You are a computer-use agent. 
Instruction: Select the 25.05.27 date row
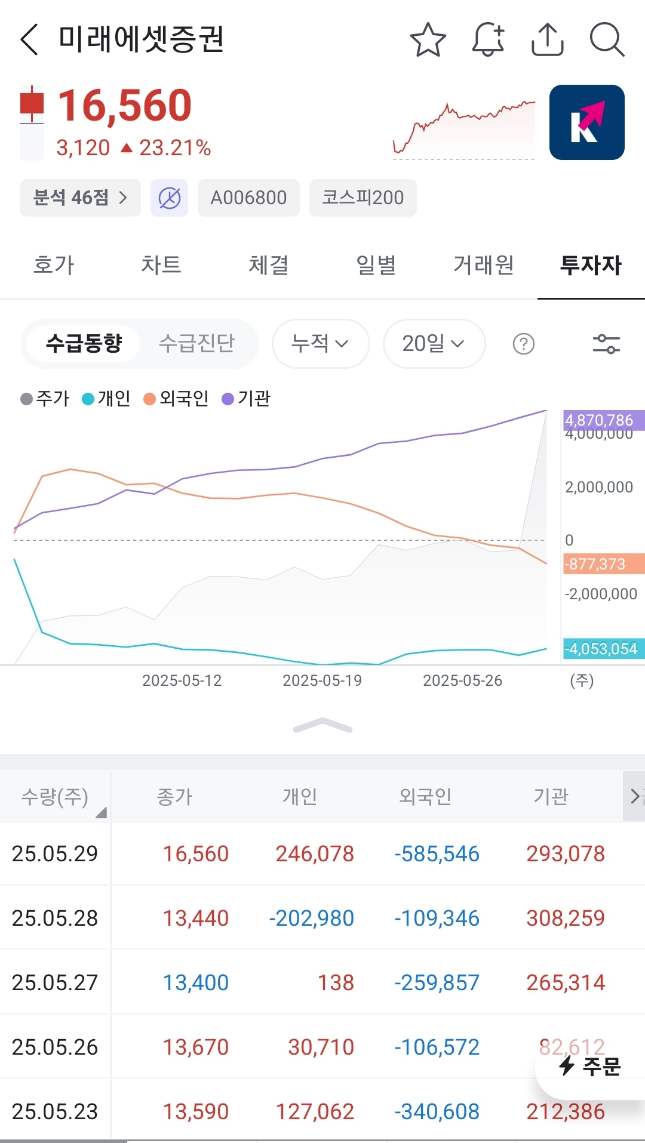[x=322, y=982]
